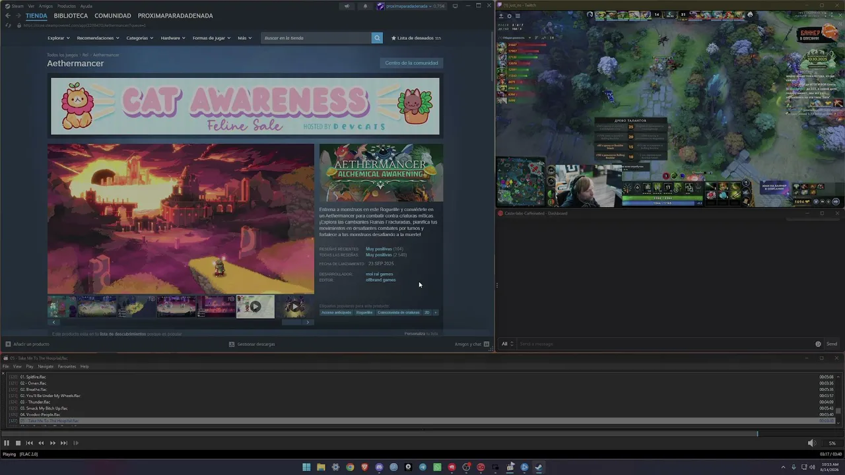Viewport: 845px width, 475px height.
Task: Switch to the BIBLIOTECA tab
Action: coord(71,16)
